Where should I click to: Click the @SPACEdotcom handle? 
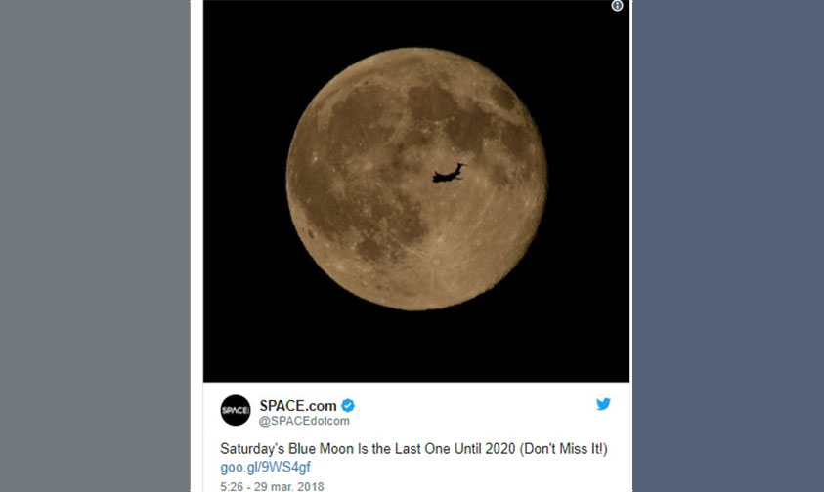304,421
